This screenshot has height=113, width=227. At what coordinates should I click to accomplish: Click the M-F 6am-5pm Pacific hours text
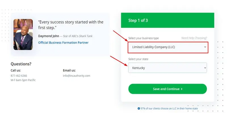[x=23, y=80]
